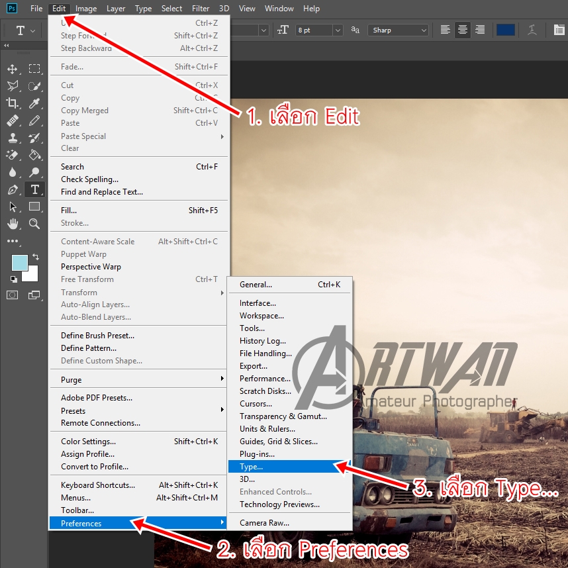Screen dimensions: 568x568
Task: Select the Rectangular Marquee tool
Action: click(34, 69)
